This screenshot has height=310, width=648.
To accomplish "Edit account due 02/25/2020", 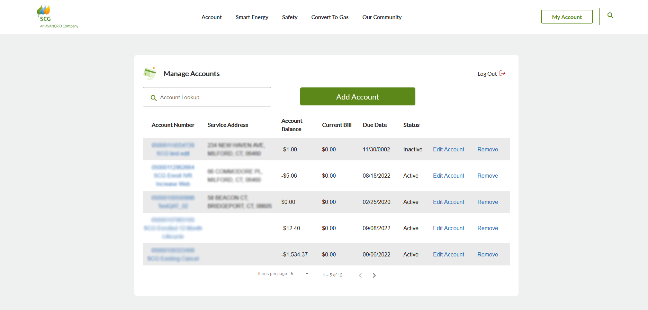I will click(x=448, y=202).
